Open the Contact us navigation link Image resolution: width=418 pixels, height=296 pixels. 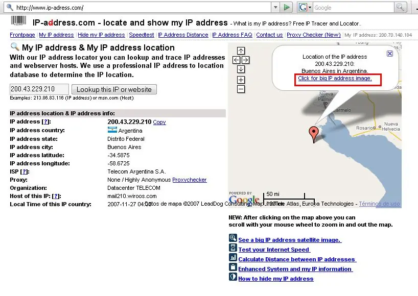pyautogui.click(x=269, y=35)
